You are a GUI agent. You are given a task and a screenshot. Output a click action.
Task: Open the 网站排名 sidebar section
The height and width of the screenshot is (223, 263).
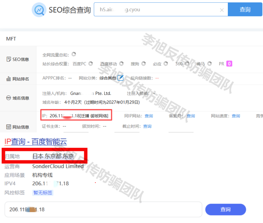pyautogui.click(x=18, y=79)
